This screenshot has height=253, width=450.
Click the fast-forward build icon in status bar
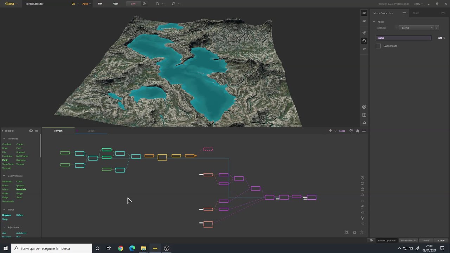[x=371, y=240]
